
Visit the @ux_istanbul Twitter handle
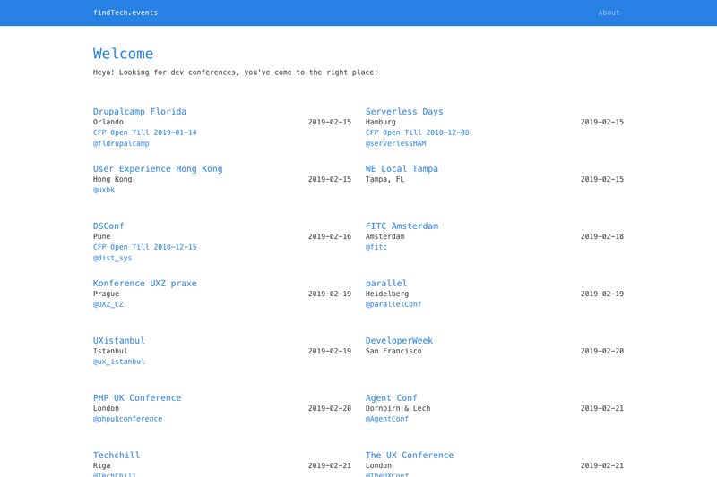[119, 362]
